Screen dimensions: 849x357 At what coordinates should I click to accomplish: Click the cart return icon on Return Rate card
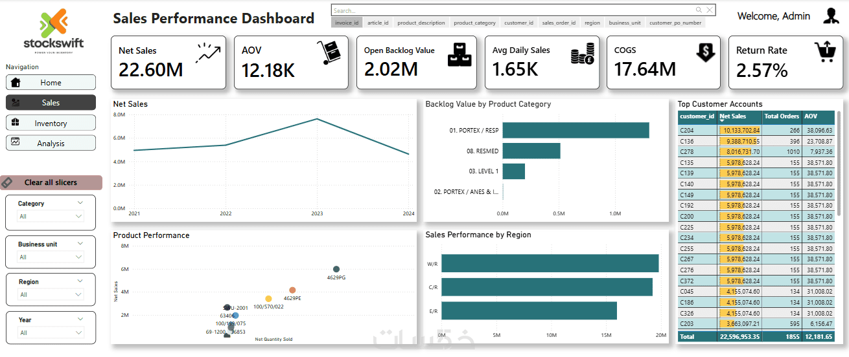pyautogui.click(x=824, y=52)
